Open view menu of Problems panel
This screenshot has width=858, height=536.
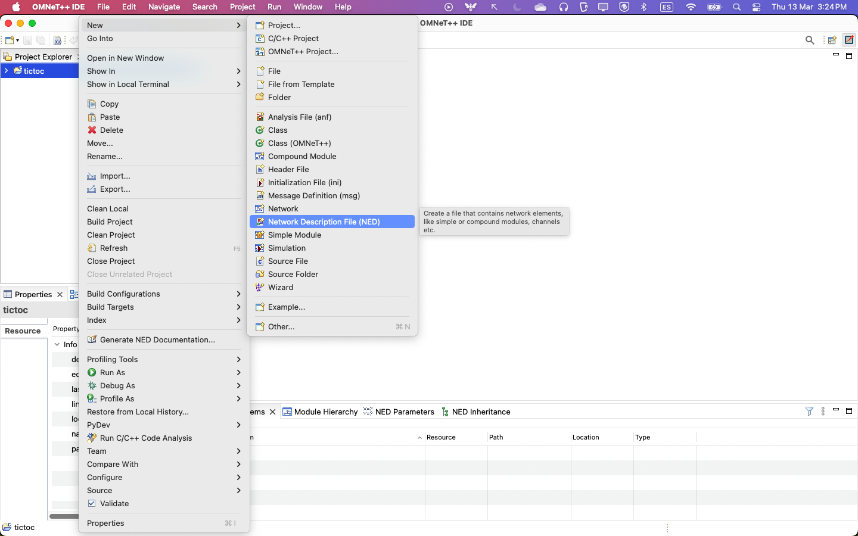[x=823, y=411]
